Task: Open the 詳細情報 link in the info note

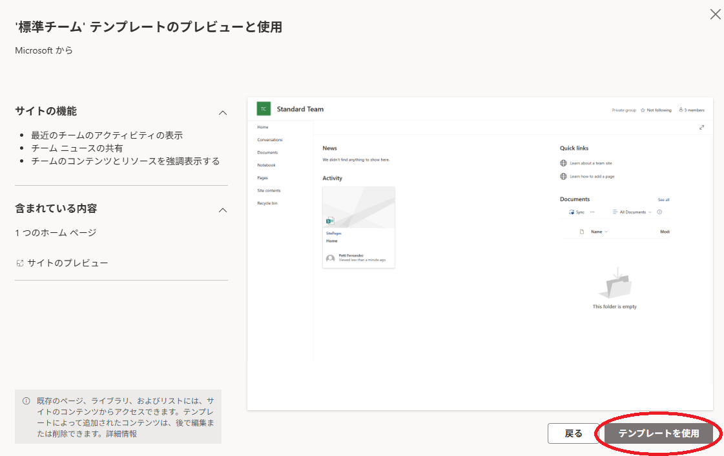Action: [121, 434]
